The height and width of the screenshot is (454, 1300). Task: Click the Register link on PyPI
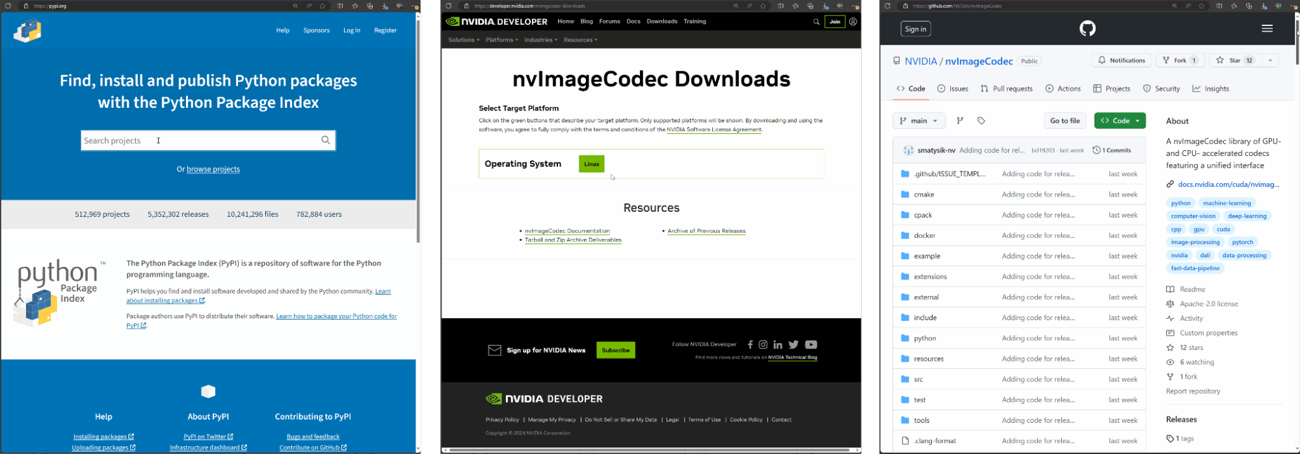coord(386,31)
